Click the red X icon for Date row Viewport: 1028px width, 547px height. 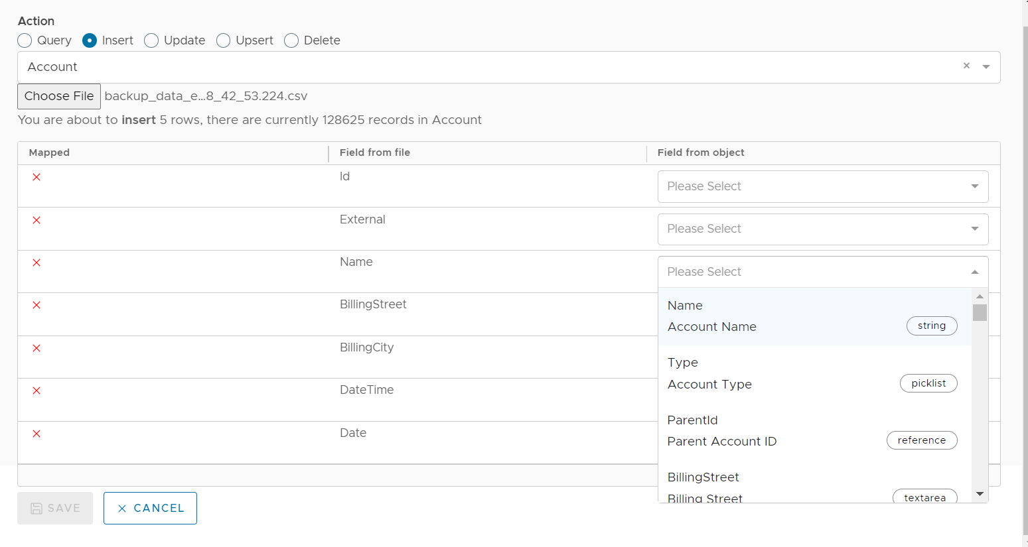tap(37, 434)
